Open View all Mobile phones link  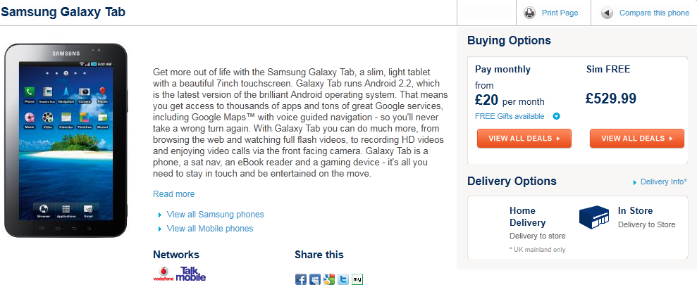[x=209, y=229]
